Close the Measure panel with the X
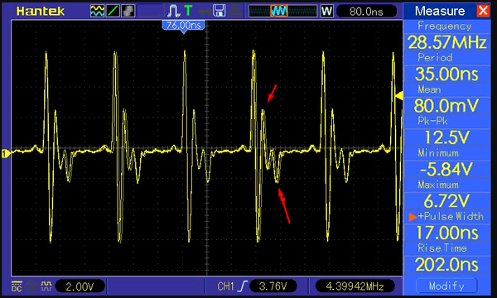The height and width of the screenshot is (298, 497). 483,11
